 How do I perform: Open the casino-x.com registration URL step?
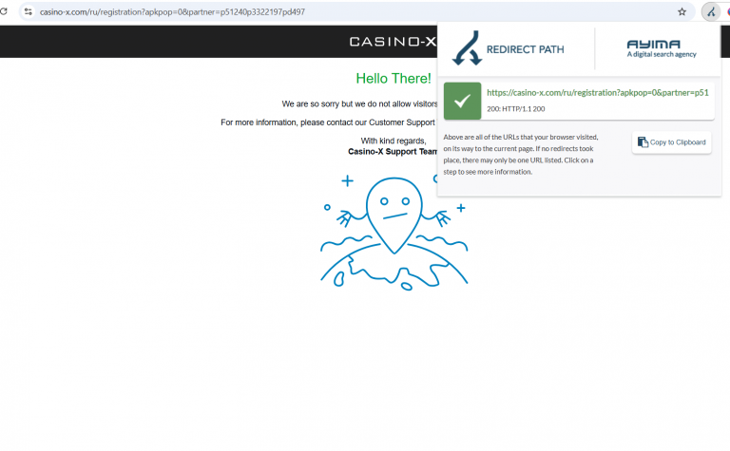pos(597,92)
